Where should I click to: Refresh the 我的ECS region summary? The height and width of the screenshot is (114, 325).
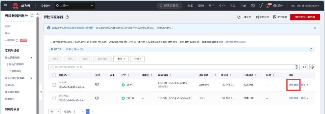click(x=311, y=49)
